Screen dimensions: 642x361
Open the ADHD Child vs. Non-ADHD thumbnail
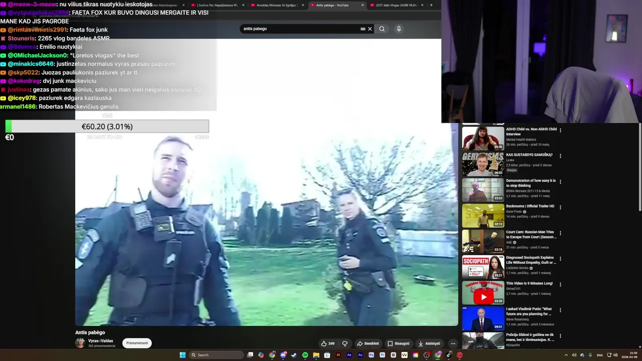tap(483, 138)
